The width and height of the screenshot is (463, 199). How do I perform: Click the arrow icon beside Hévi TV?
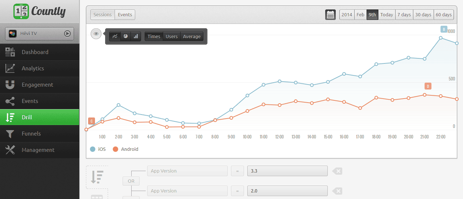click(x=67, y=34)
